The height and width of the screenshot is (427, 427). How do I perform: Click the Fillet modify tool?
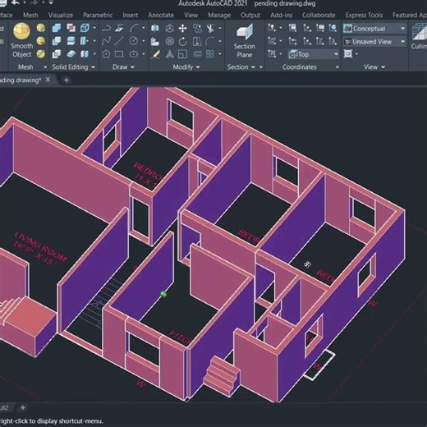tap(210, 41)
